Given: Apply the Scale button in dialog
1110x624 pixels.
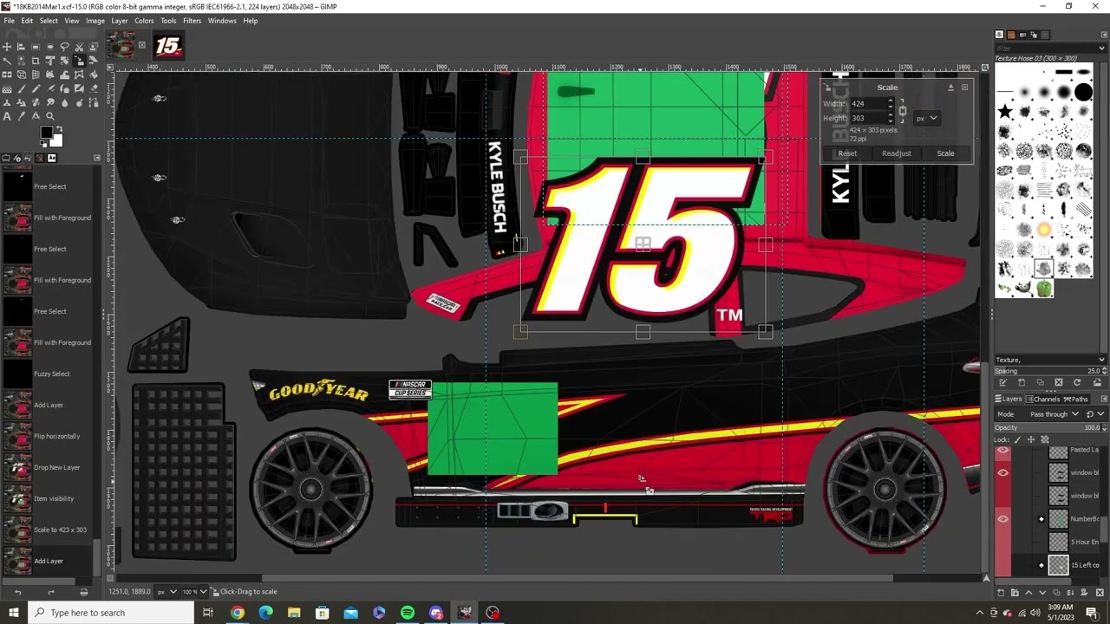Looking at the screenshot, I should pos(945,153).
